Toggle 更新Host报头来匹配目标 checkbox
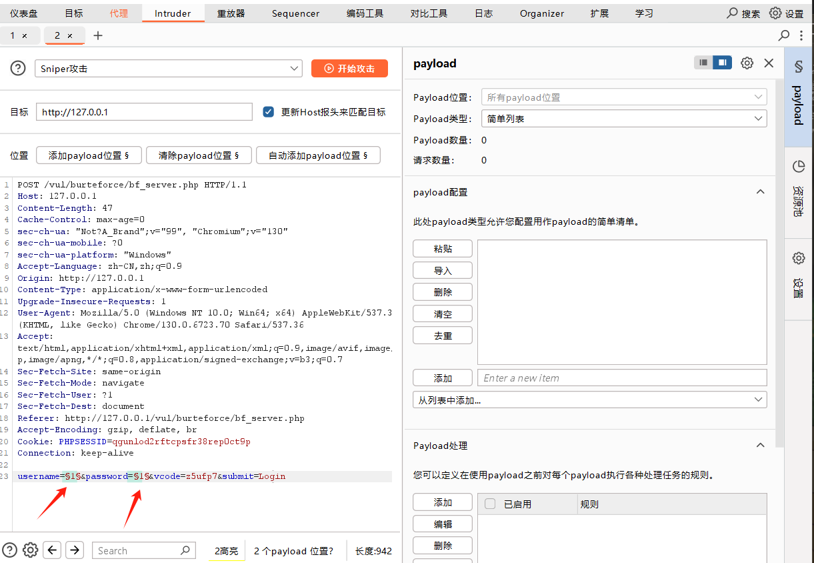The height and width of the screenshot is (563, 814). coord(269,112)
